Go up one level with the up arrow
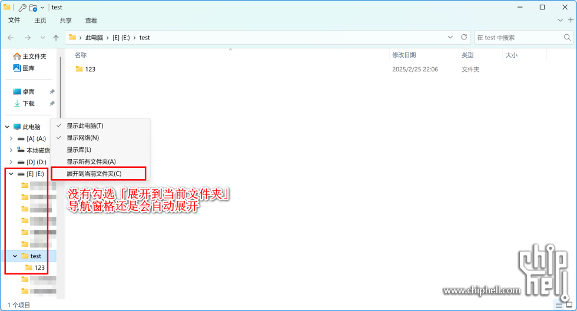Viewport: 577px width, 311px height. (x=56, y=38)
